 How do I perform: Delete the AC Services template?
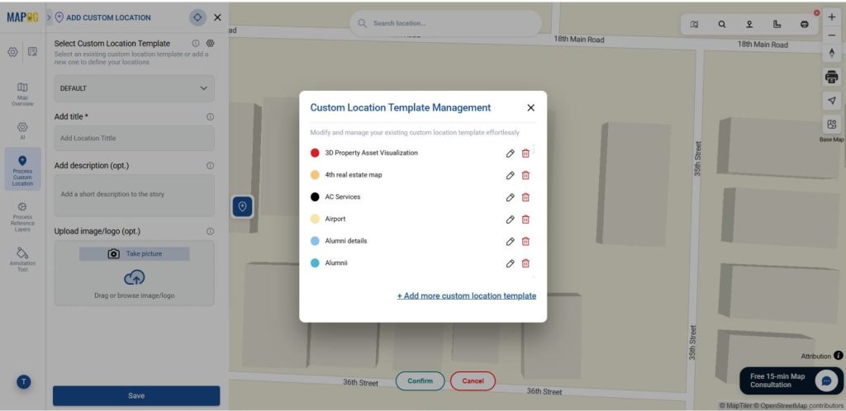(525, 197)
